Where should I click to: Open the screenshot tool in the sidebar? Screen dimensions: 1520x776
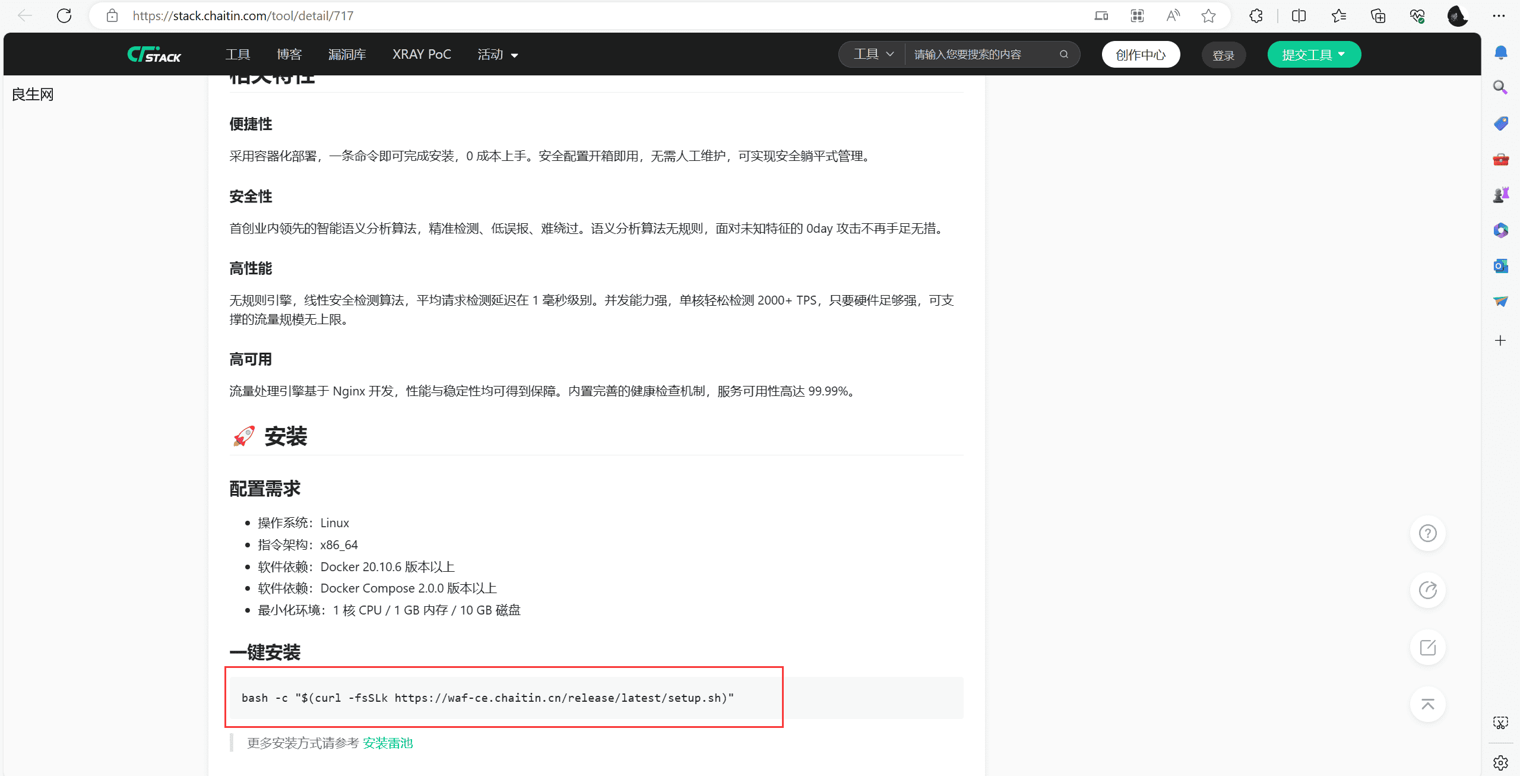point(1501,722)
